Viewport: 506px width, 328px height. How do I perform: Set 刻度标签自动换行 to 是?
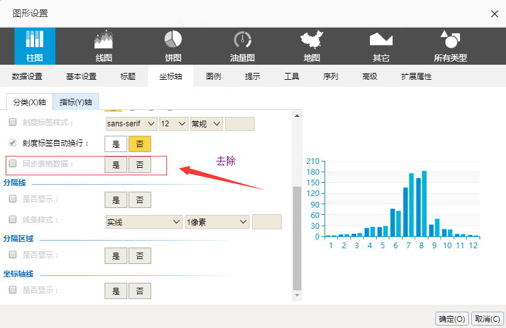click(116, 143)
